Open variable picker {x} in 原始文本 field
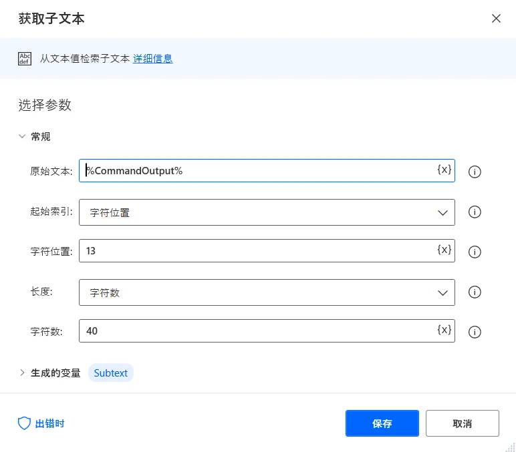The height and width of the screenshot is (452, 516). (444, 170)
